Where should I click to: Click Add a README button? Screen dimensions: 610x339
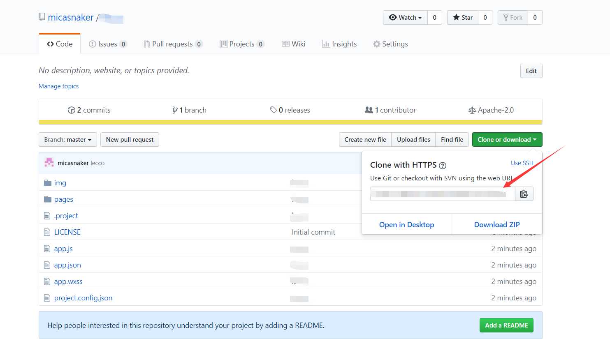point(506,325)
